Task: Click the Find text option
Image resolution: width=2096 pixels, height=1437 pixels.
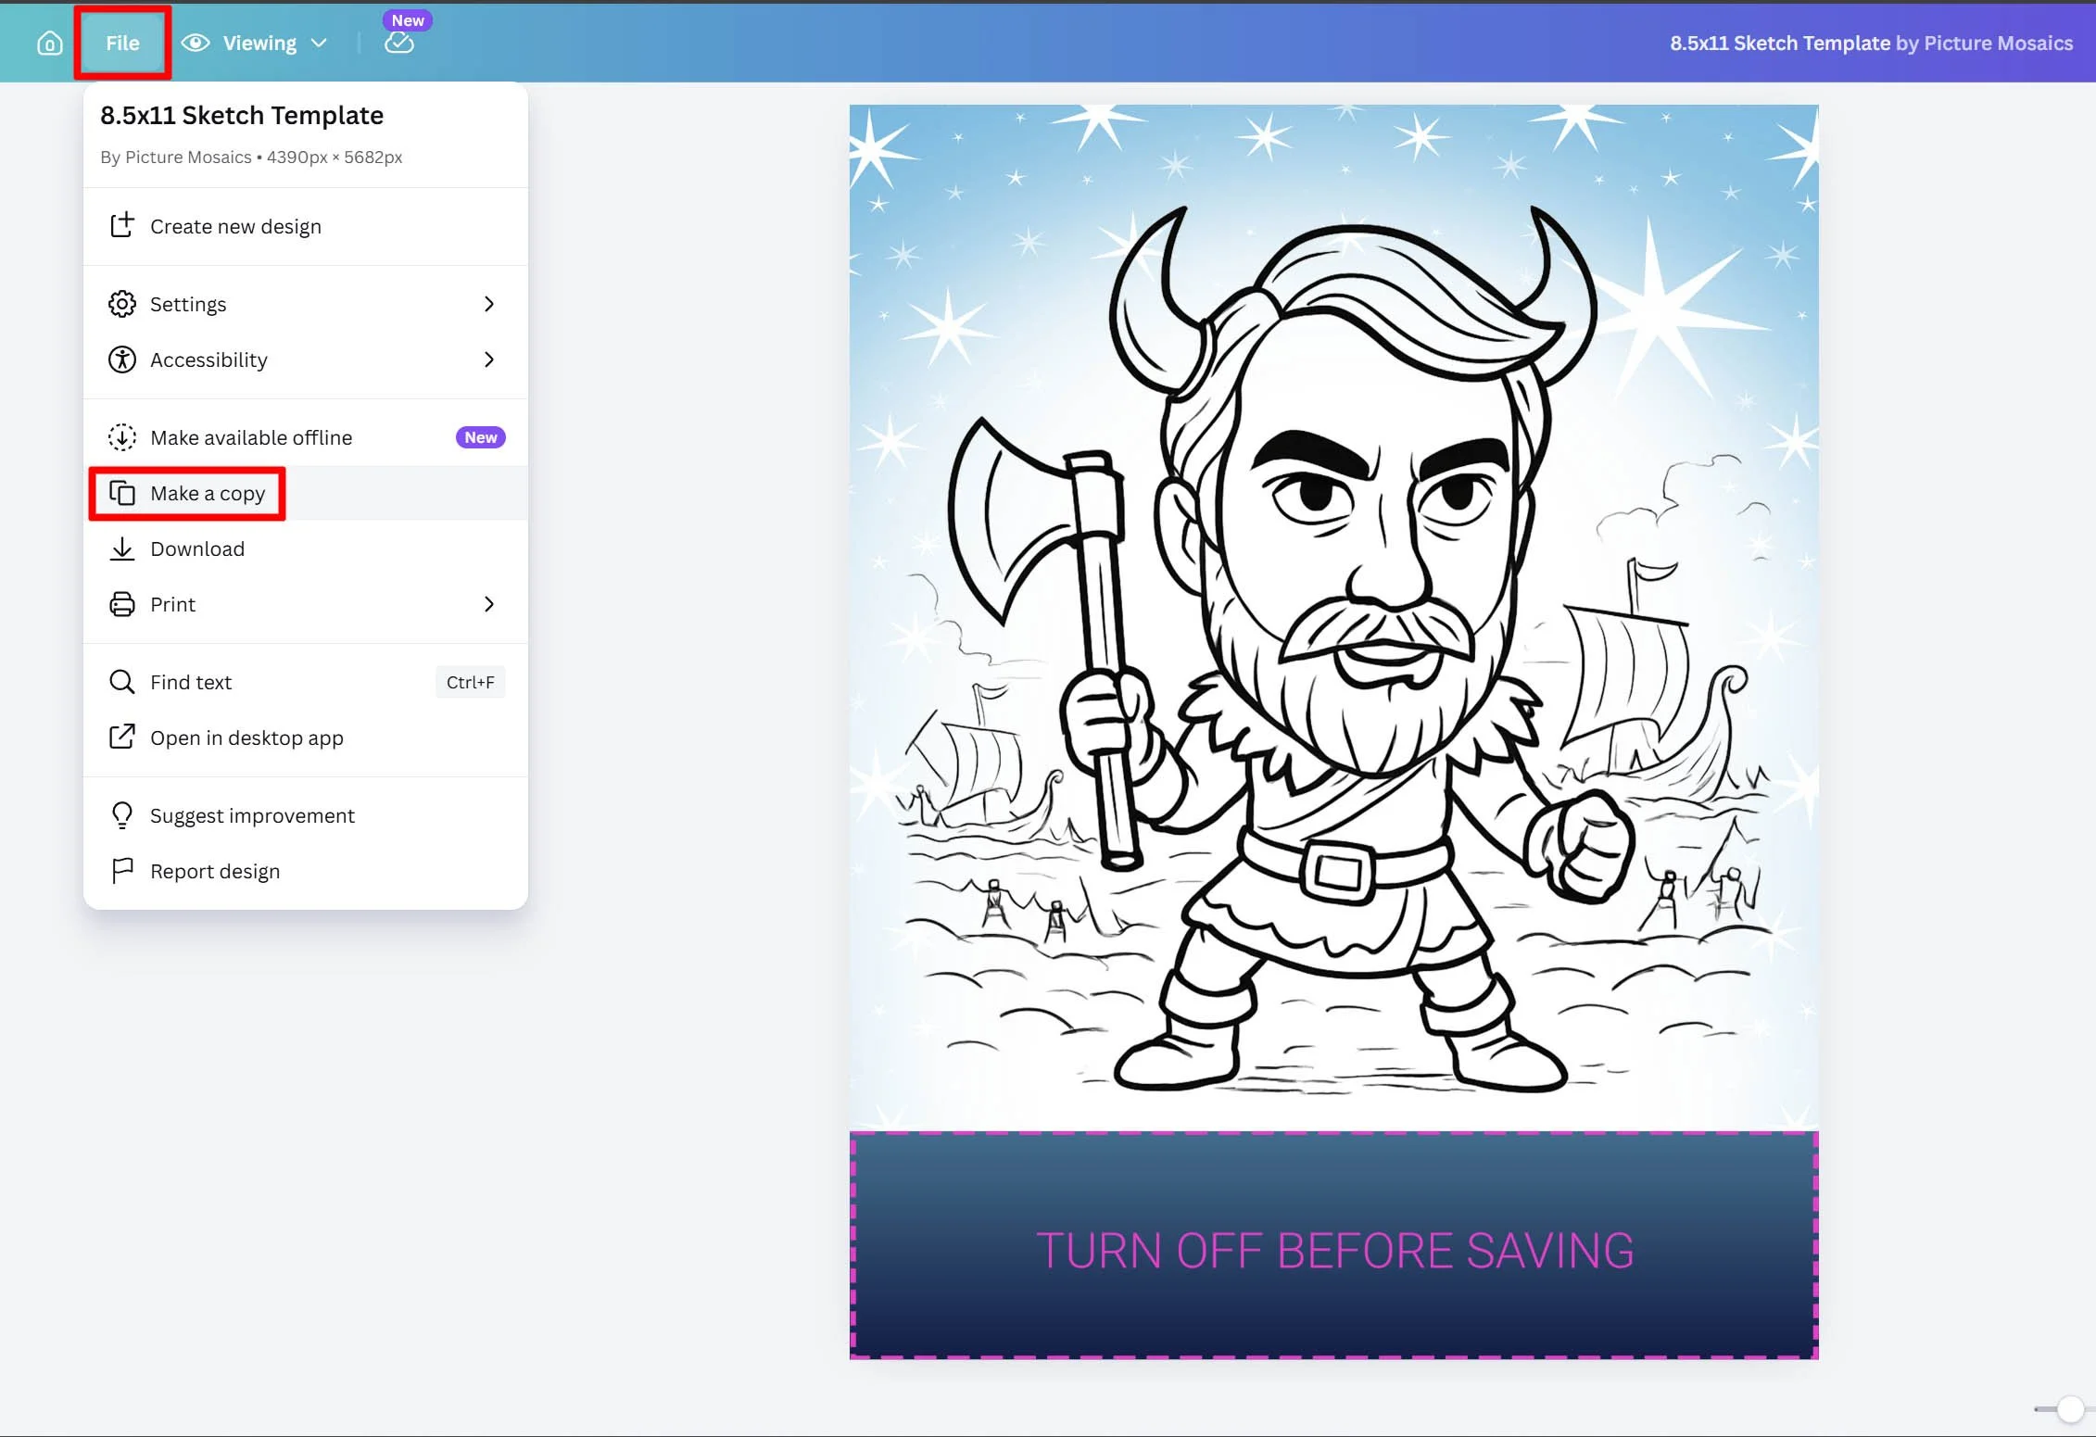Action: pos(191,682)
